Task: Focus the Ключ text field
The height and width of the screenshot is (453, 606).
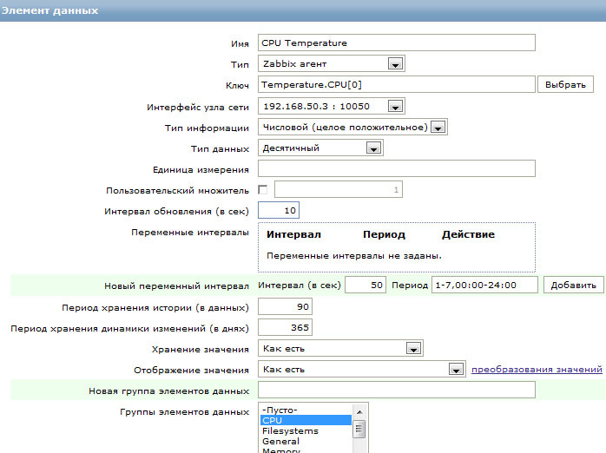Action: [396, 85]
